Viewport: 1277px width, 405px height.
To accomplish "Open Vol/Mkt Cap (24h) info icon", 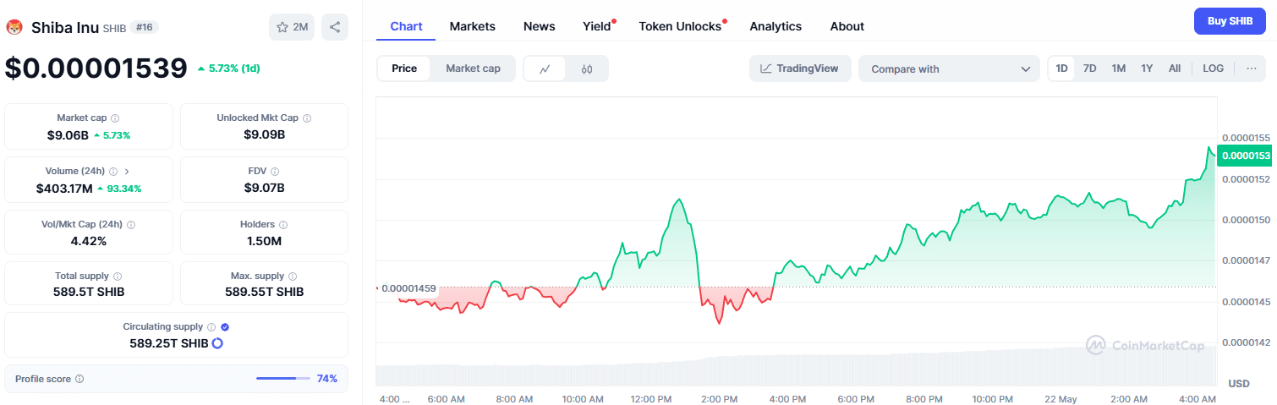I will tap(131, 225).
